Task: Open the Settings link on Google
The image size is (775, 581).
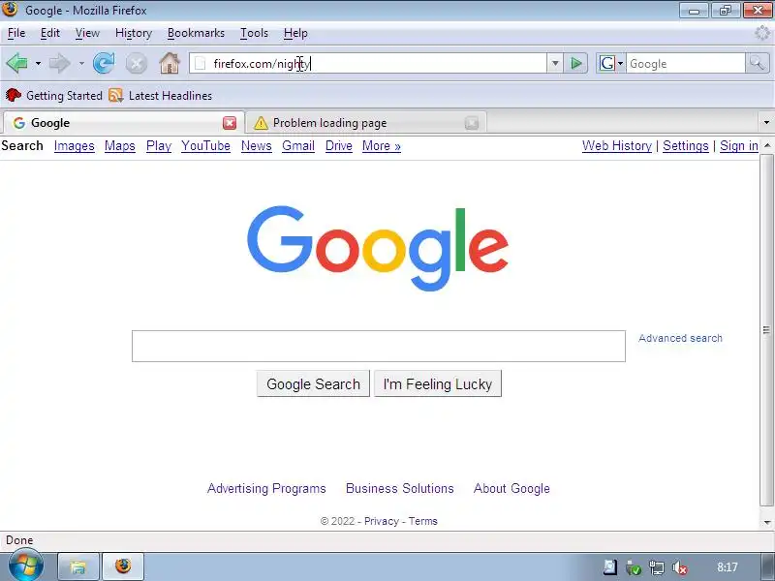Action: 686,146
